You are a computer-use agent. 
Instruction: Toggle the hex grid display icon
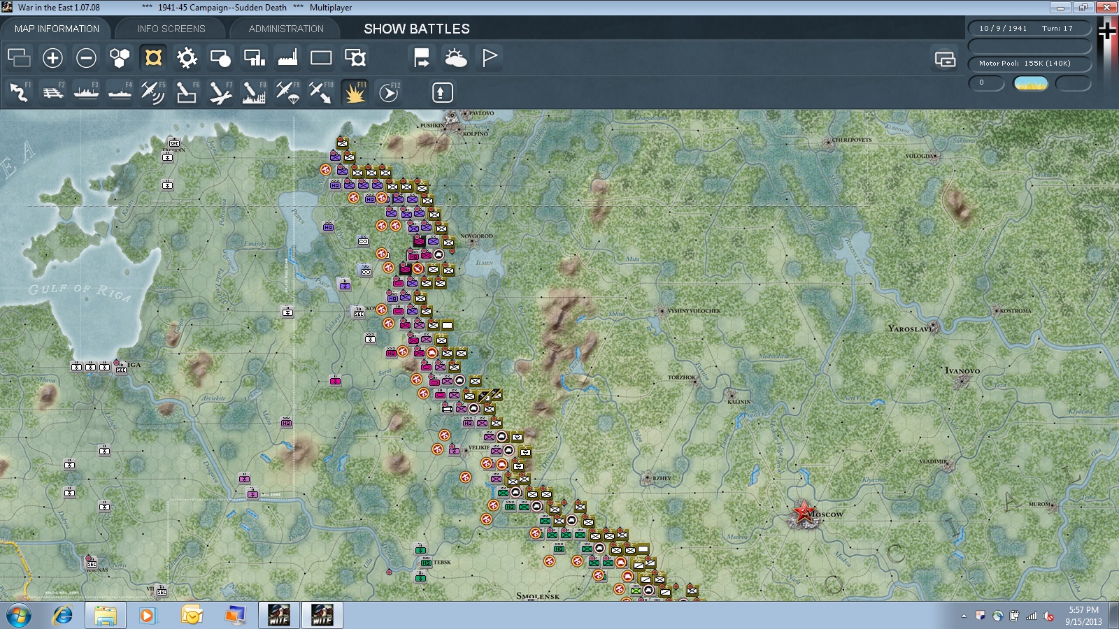[120, 58]
